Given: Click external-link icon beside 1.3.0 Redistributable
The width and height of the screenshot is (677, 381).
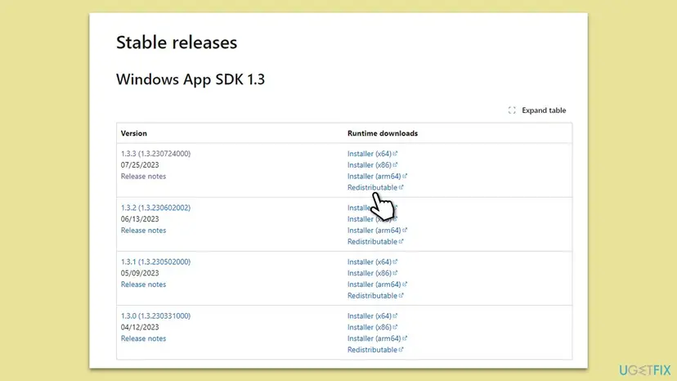Looking at the screenshot, I should tap(401, 348).
